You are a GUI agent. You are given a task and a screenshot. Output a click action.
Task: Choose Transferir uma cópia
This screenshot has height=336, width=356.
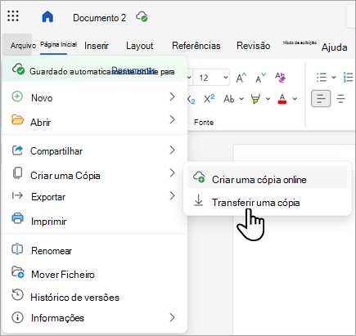pyautogui.click(x=268, y=202)
